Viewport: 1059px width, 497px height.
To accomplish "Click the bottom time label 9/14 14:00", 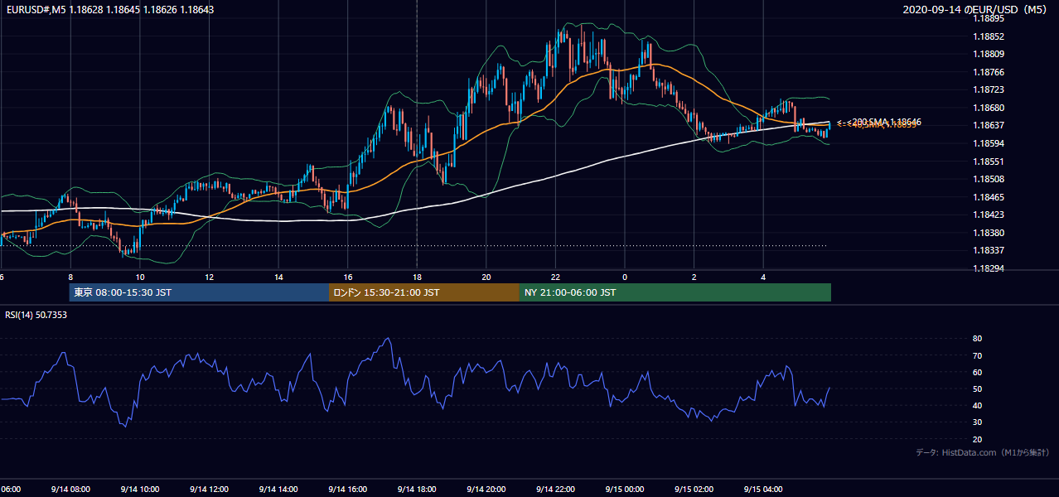I will [278, 490].
